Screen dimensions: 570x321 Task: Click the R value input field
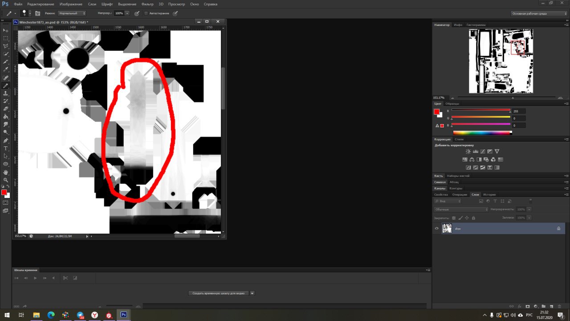click(519, 111)
